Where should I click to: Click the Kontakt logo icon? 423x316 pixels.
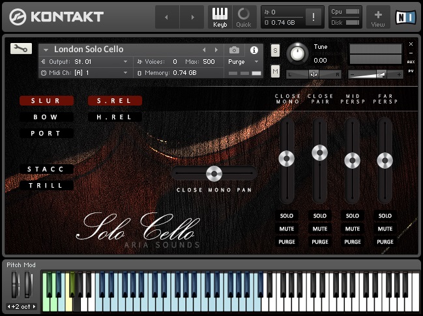[x=18, y=17]
